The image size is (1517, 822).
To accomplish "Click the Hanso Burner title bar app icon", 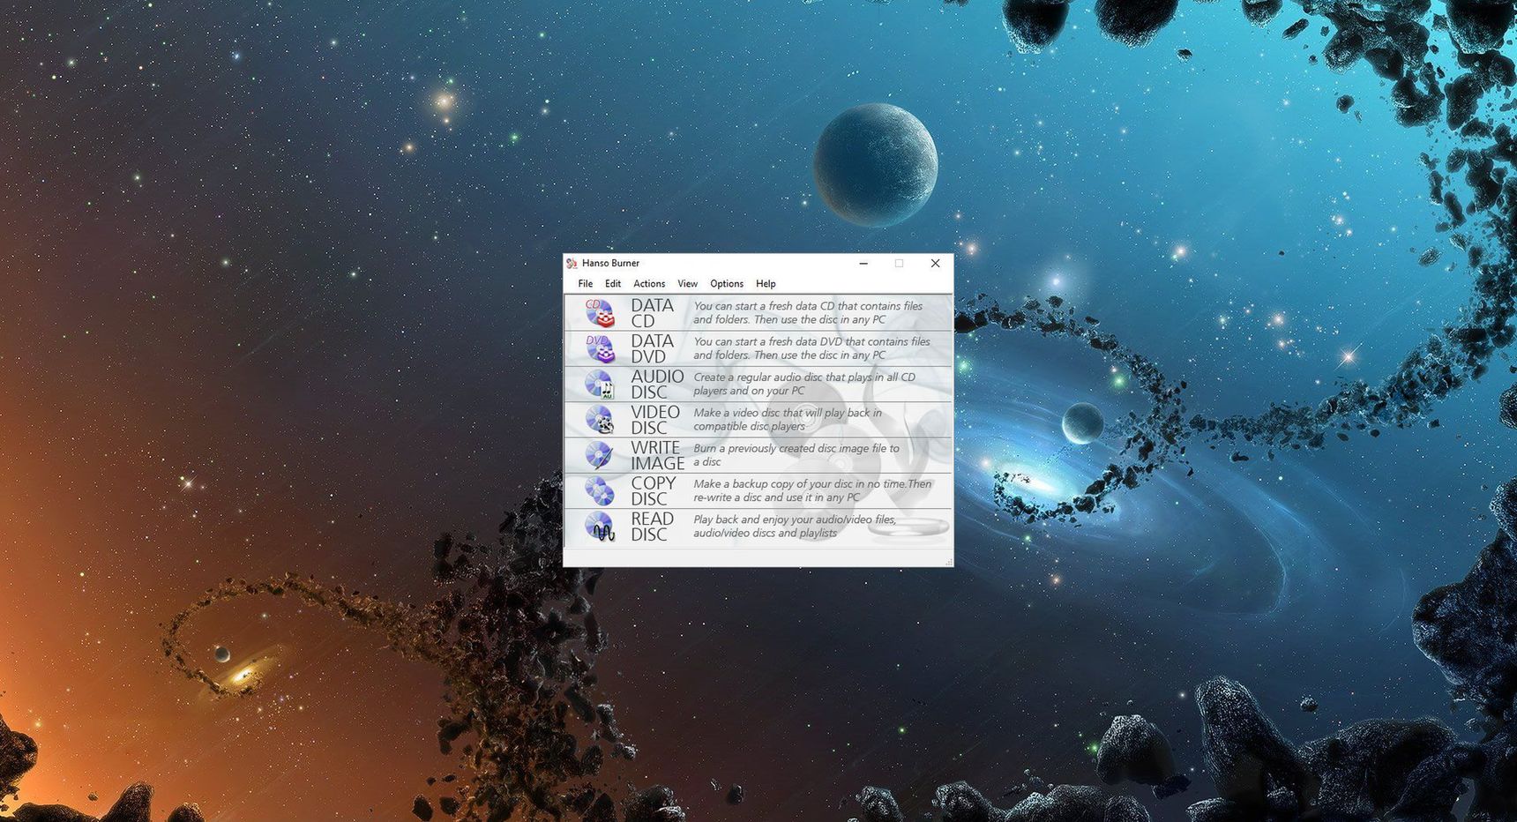I will 572,263.
